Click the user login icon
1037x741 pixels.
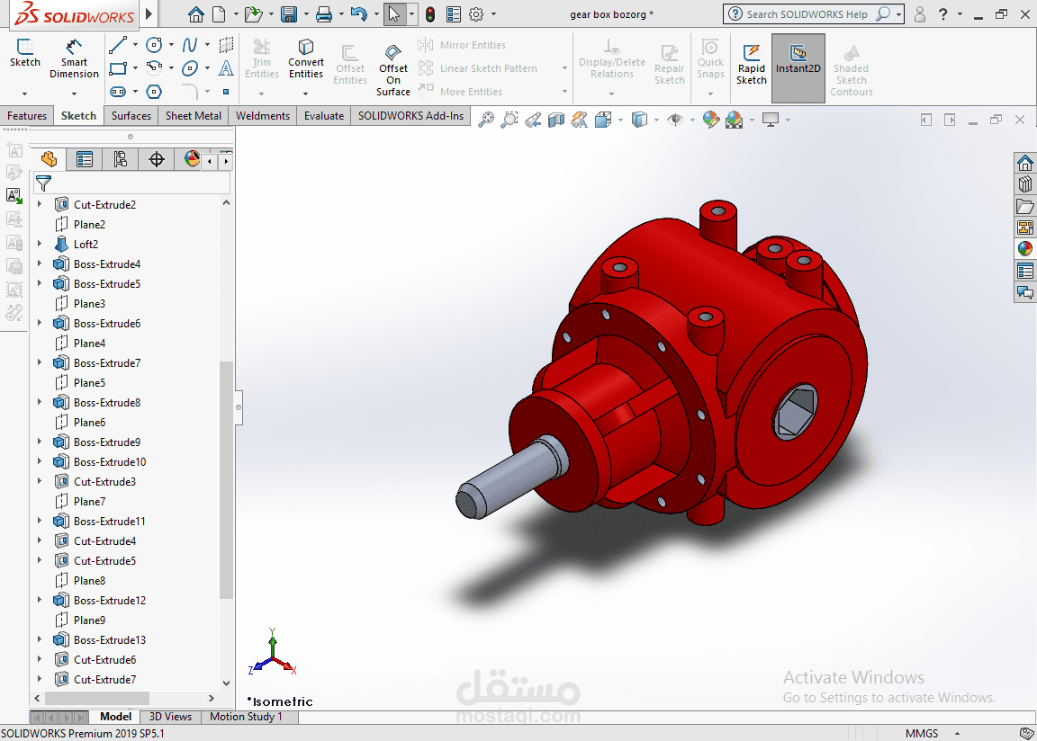[x=919, y=13]
